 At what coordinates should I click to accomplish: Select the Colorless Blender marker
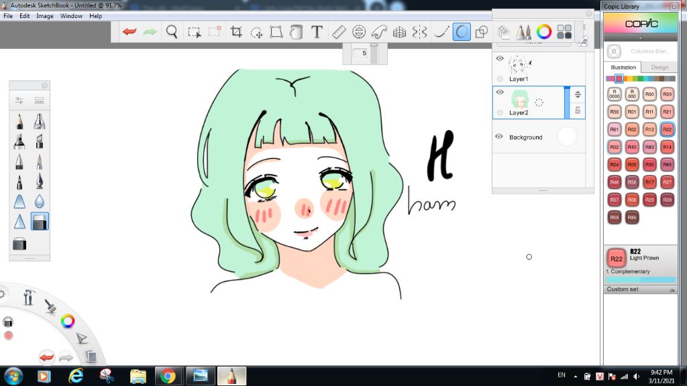coord(615,51)
